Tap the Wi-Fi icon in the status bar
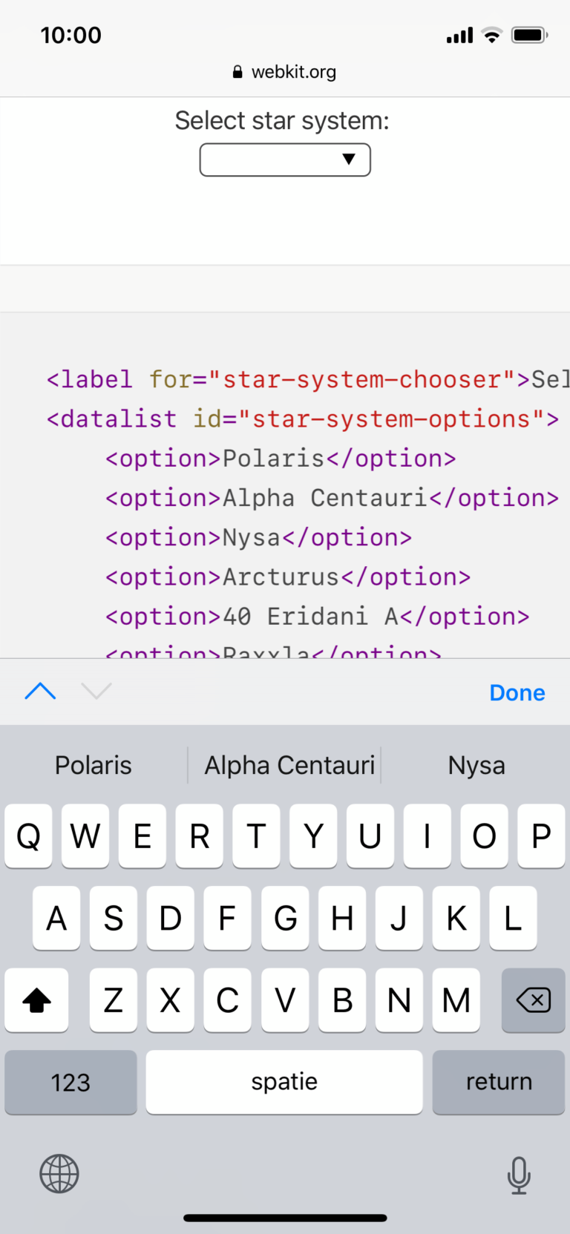The height and width of the screenshot is (1234, 570). (491, 34)
